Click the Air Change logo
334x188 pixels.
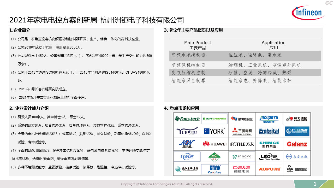214,119
